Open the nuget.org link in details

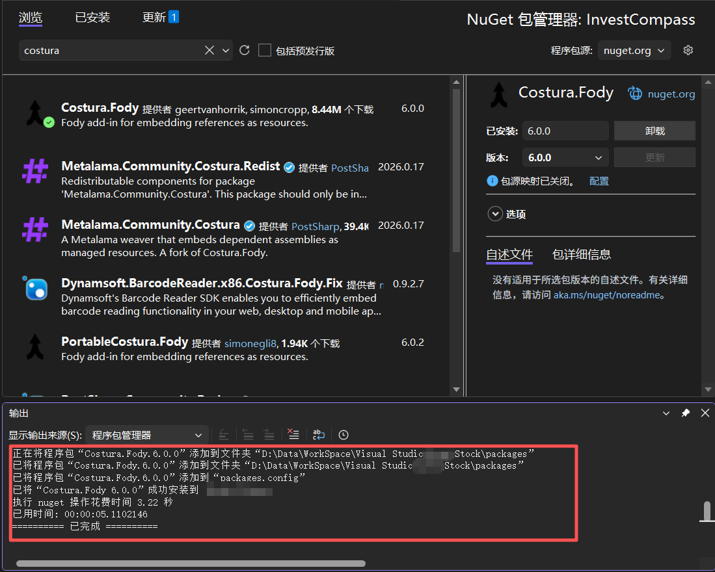click(x=671, y=94)
